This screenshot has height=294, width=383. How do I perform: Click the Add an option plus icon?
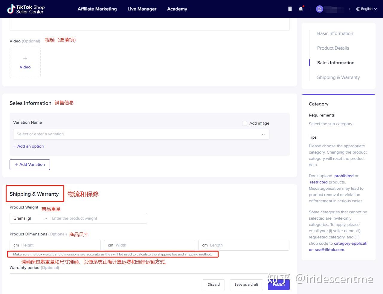[x=15, y=146]
